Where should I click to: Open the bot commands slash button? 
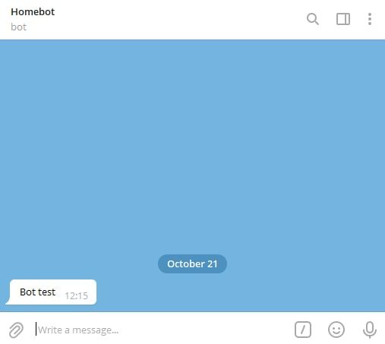[303, 330]
